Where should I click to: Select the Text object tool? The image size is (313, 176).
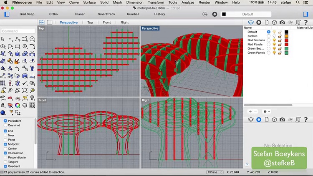[x=32, y=68]
